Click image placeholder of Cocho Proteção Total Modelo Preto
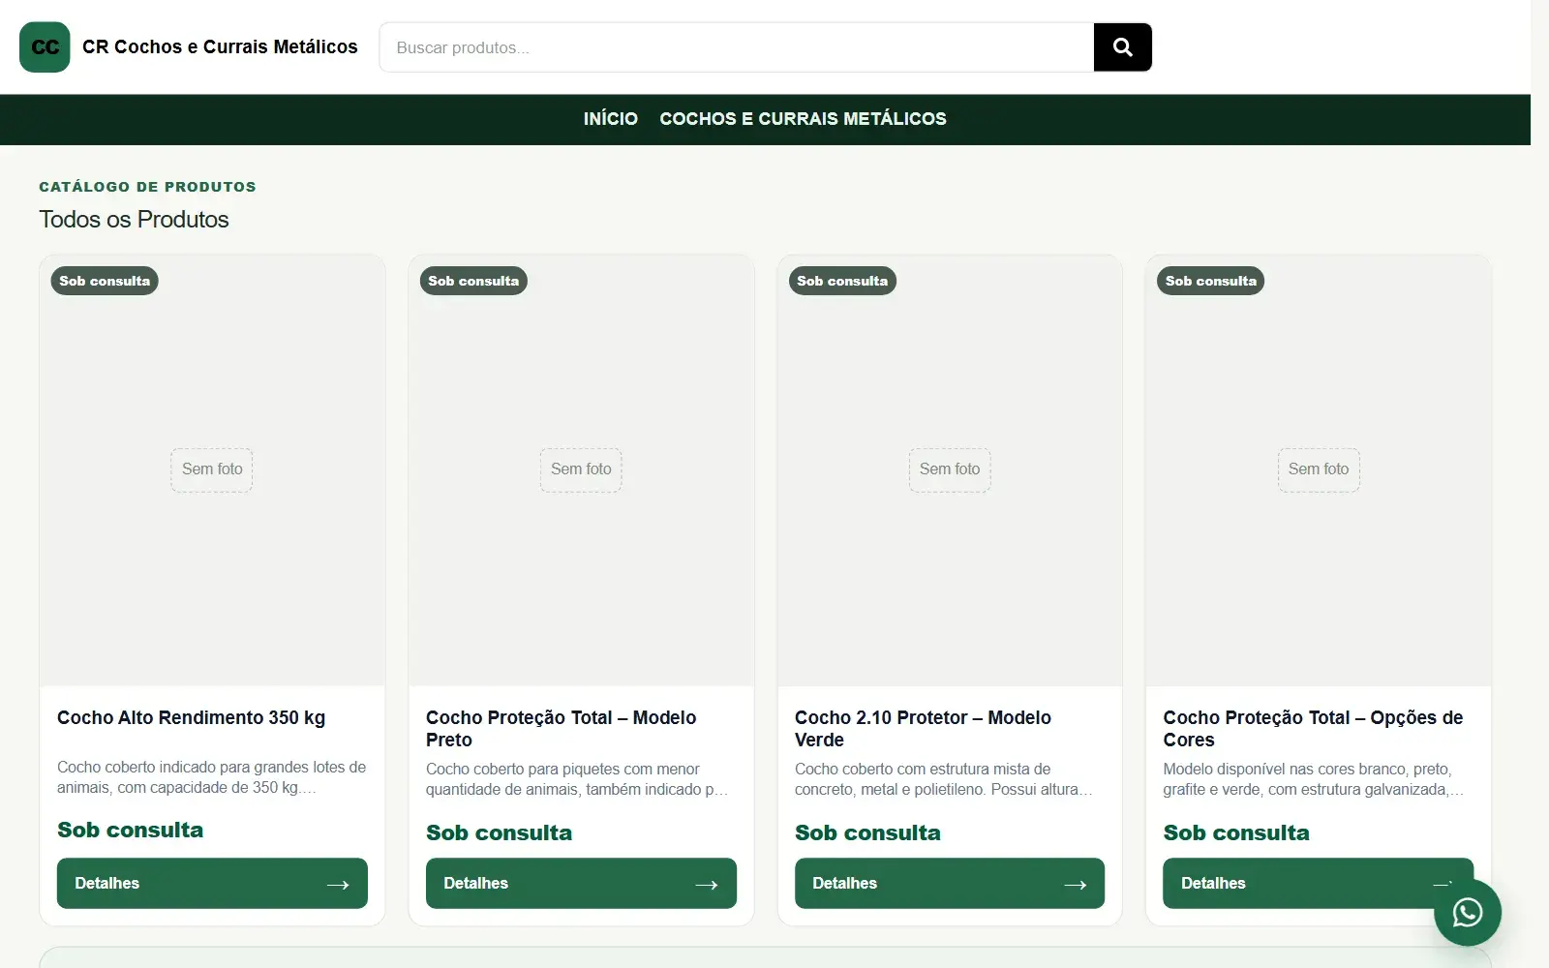The width and height of the screenshot is (1549, 968). coord(581,470)
